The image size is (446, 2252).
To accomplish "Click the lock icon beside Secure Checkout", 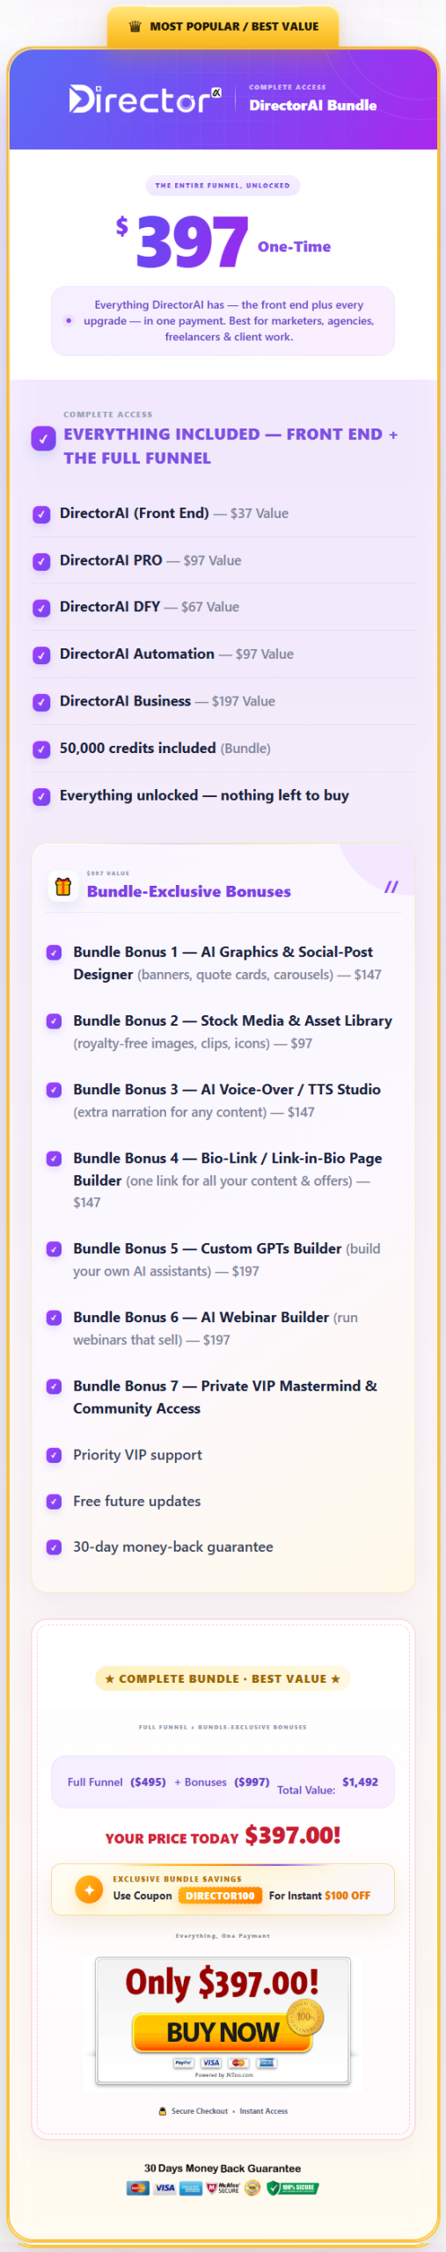I will [162, 2111].
